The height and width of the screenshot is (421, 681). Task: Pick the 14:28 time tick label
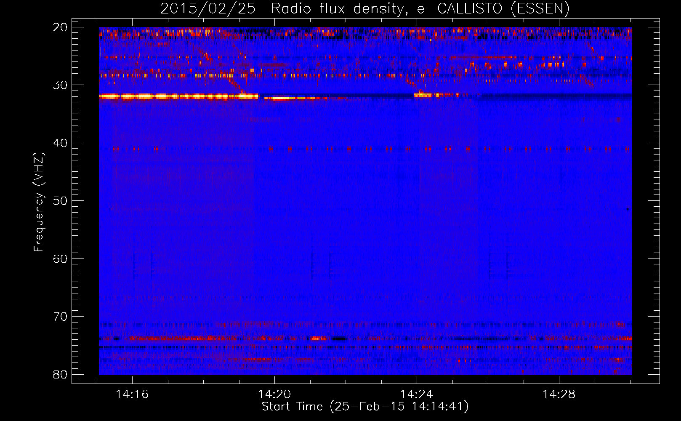(559, 394)
